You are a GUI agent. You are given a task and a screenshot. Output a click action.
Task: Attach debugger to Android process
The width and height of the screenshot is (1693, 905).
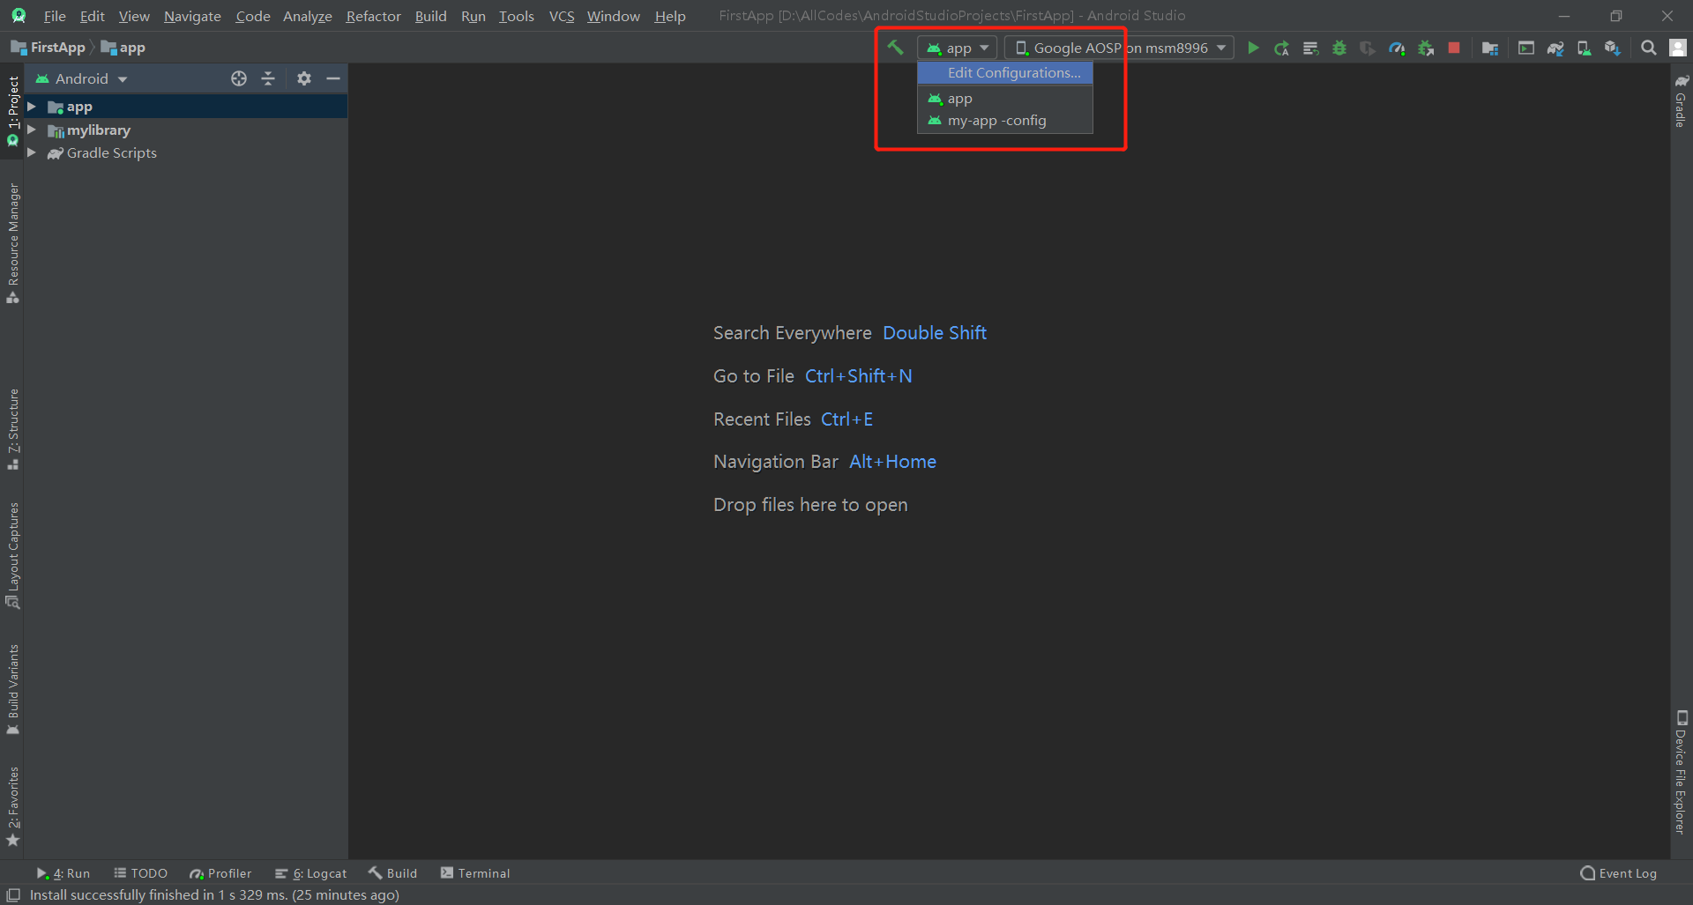click(x=1426, y=48)
